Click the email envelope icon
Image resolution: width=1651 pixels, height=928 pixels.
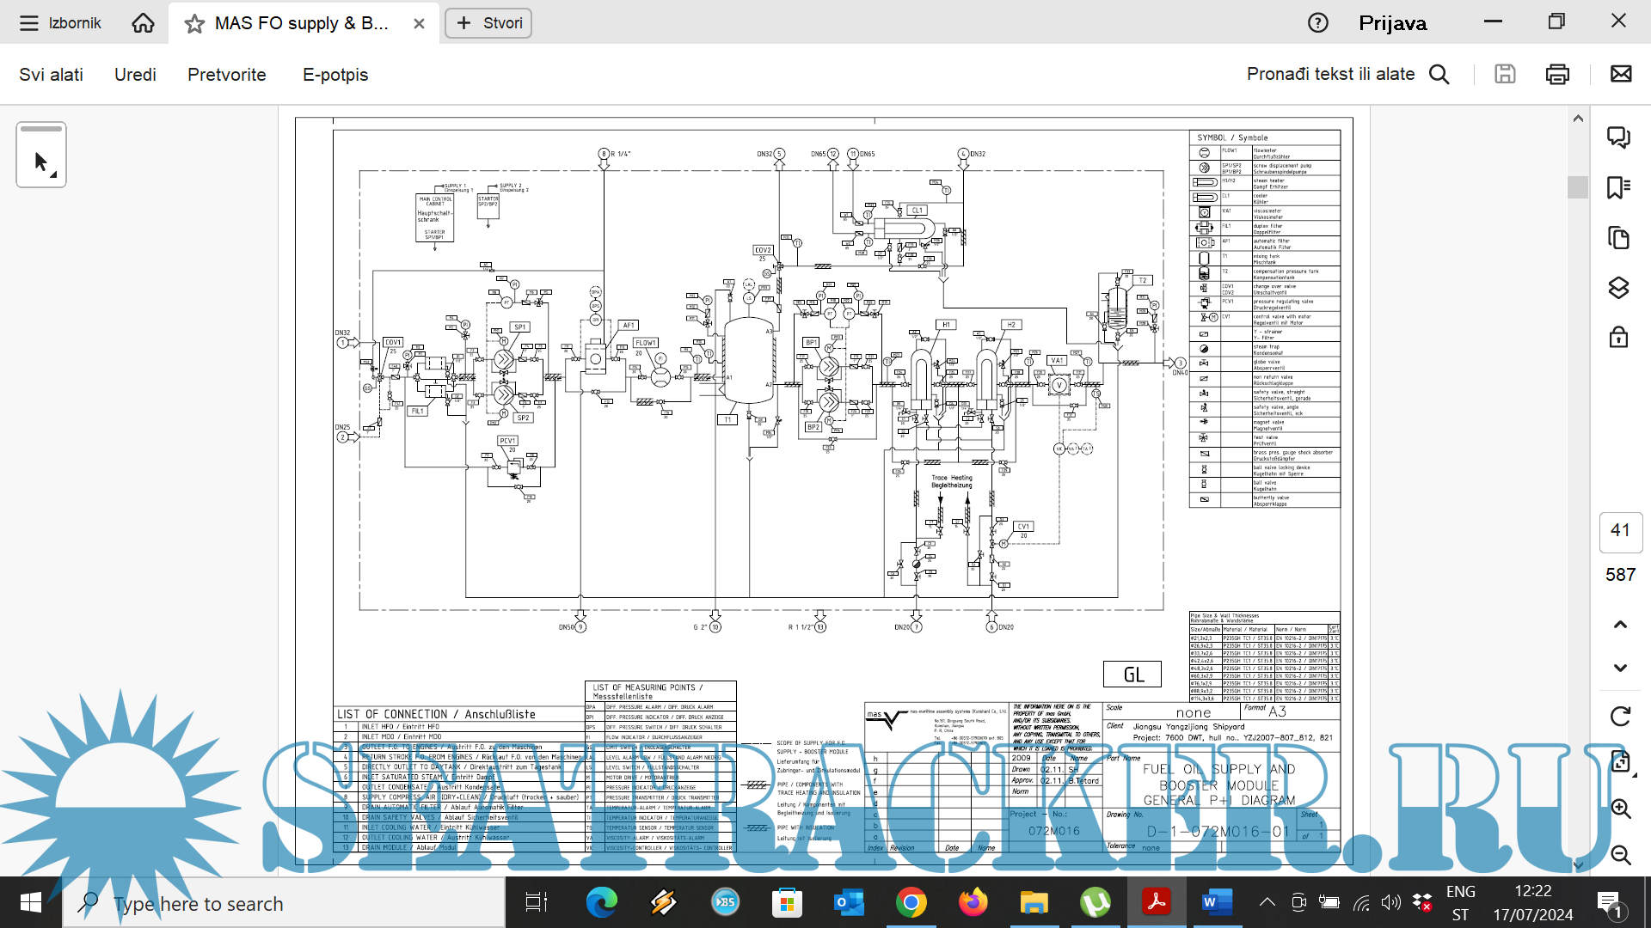1621,75
